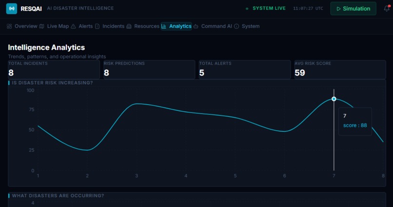Click the Alerts triangle icon
The image size is (393, 207).
point(73,26)
